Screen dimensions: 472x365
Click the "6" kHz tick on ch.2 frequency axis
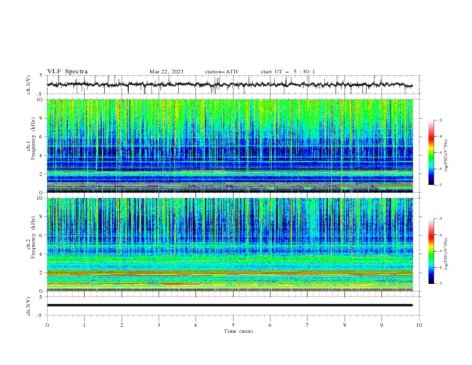pyautogui.click(x=42, y=236)
